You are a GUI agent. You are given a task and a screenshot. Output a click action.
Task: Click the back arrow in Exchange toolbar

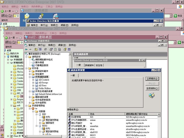point(26,49)
